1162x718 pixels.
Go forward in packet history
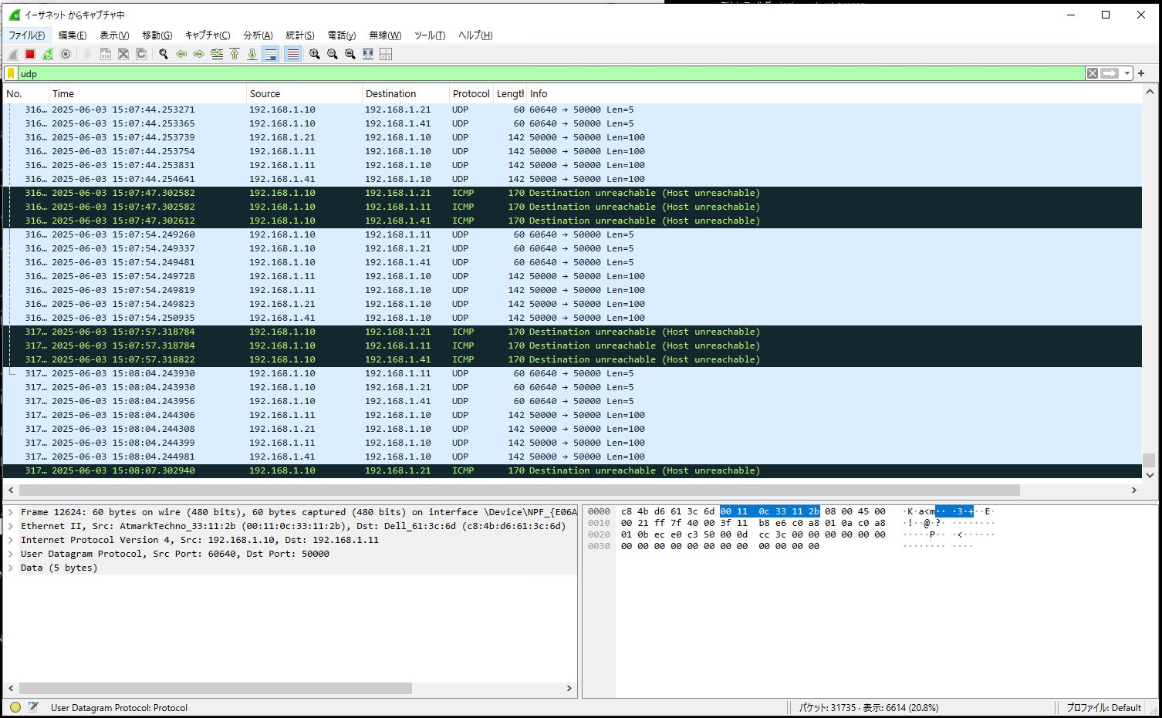tap(199, 54)
